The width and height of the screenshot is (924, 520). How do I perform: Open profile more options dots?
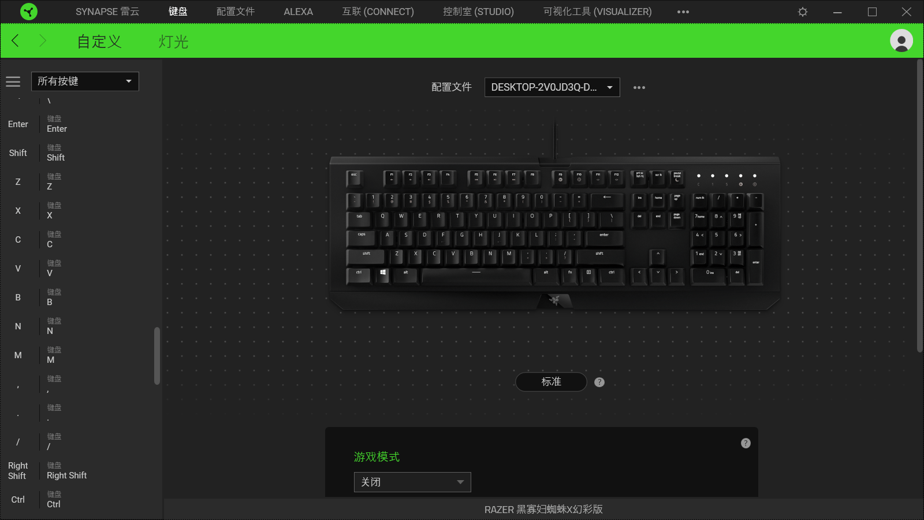tap(639, 87)
